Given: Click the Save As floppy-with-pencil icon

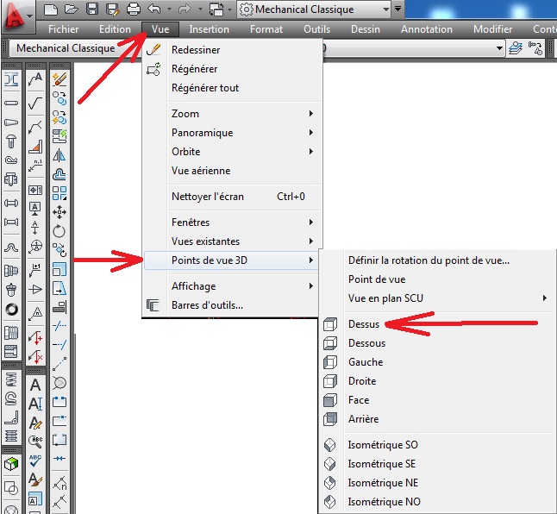Looking at the screenshot, I should pyautogui.click(x=113, y=9).
